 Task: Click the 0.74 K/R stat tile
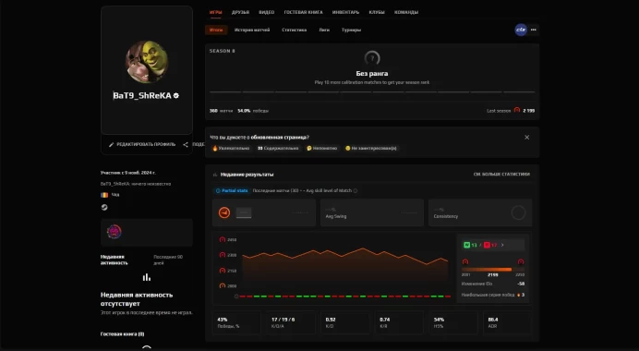point(399,322)
